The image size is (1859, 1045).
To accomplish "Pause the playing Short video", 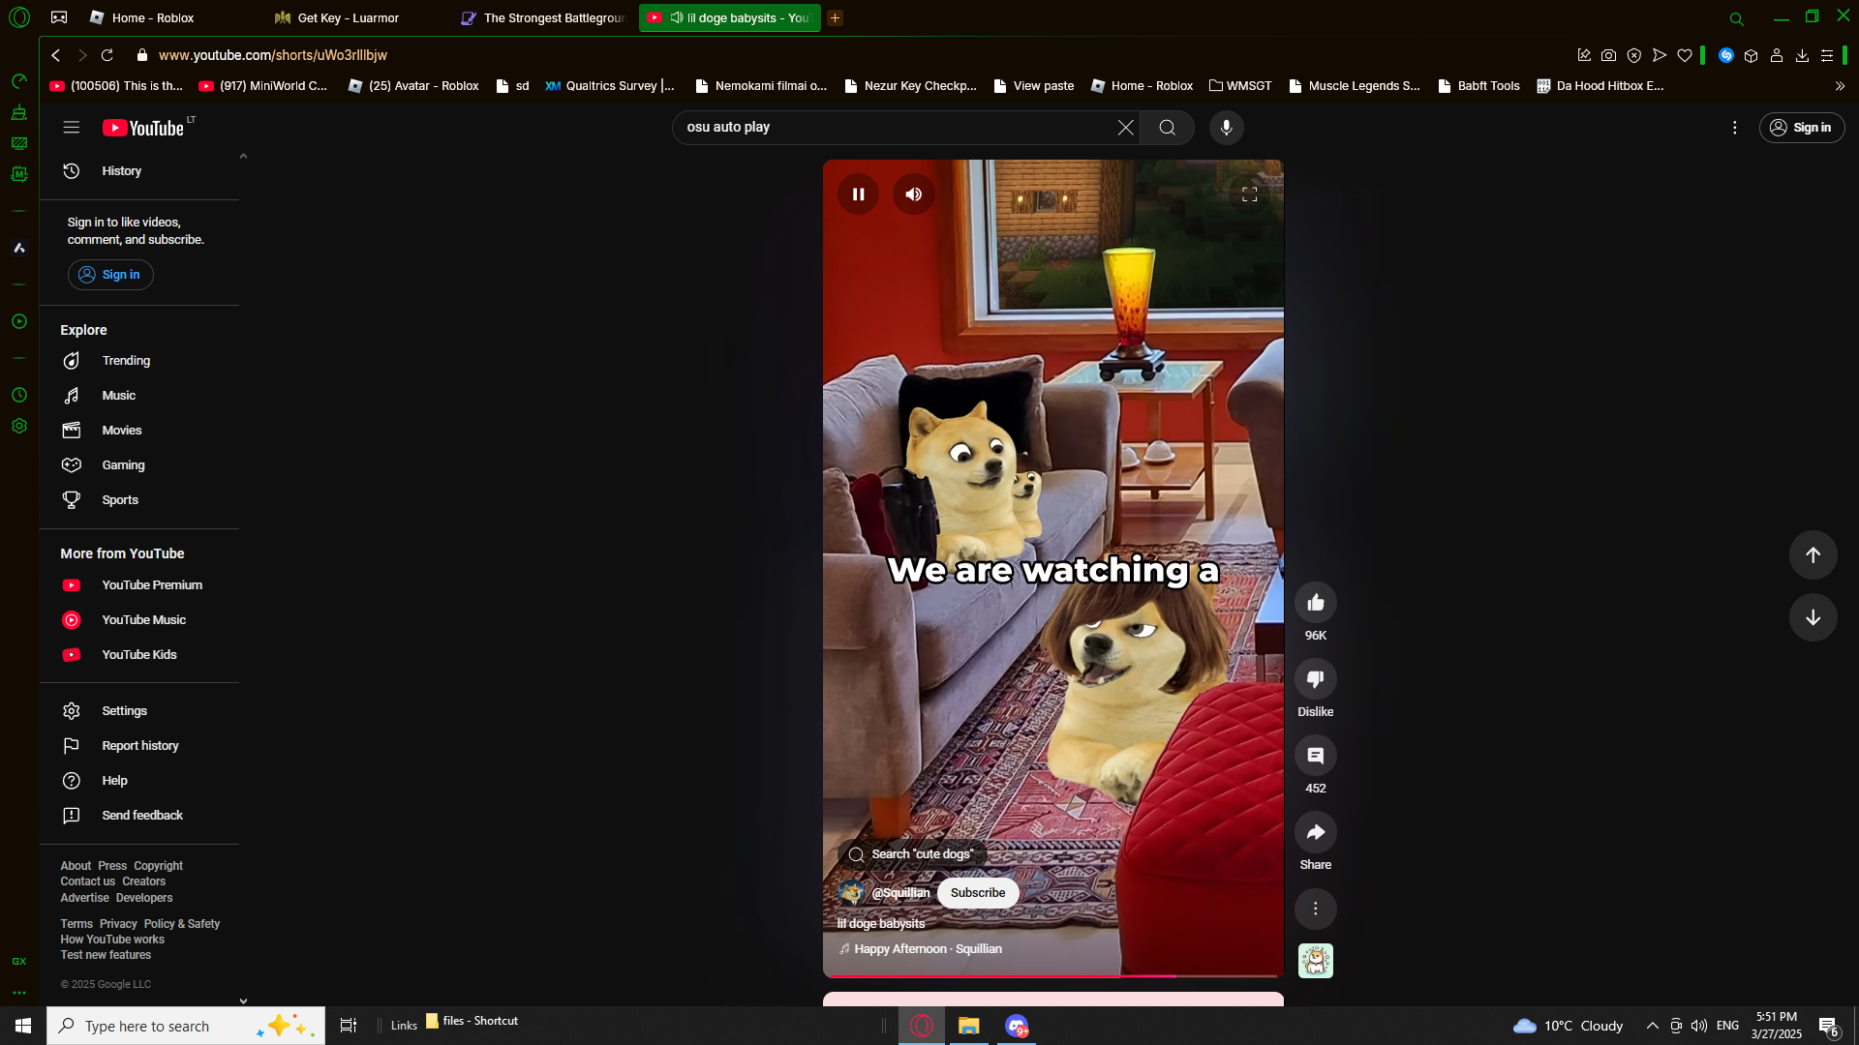I will click(858, 194).
